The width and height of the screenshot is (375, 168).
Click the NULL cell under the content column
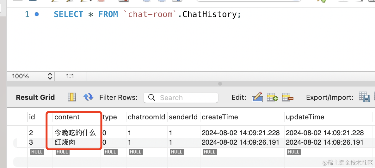pyautogui.click(x=62, y=152)
